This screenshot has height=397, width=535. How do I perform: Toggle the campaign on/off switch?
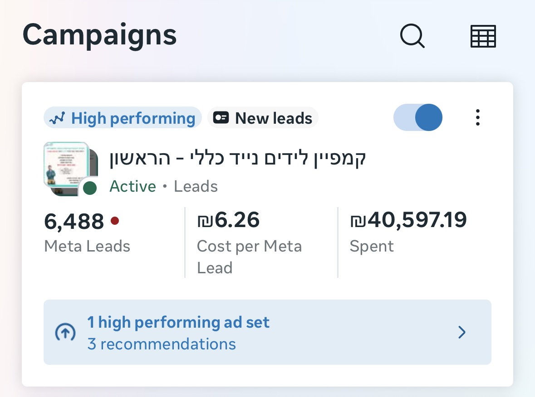coord(417,117)
